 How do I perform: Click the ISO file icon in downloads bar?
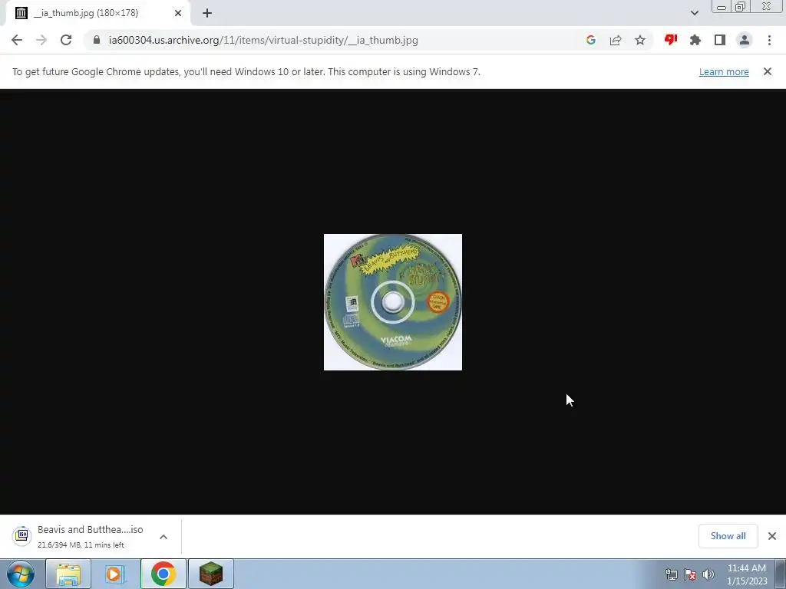[22, 536]
